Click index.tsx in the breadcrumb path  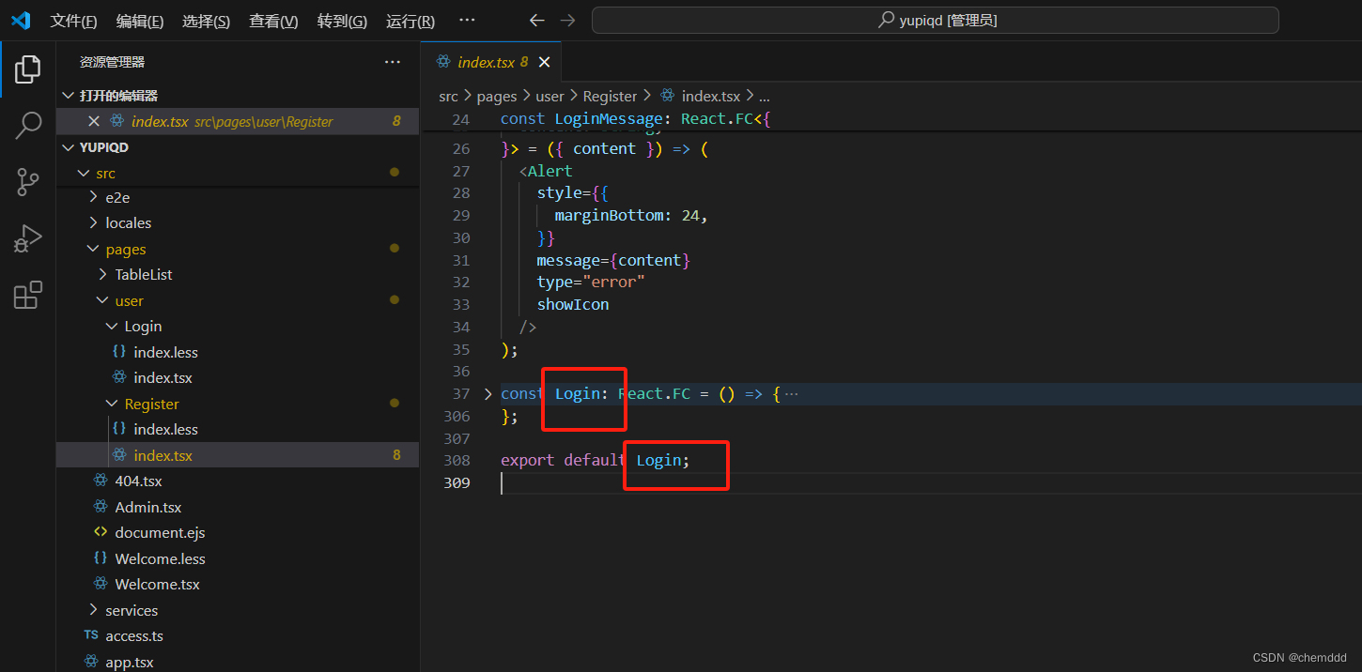[711, 96]
